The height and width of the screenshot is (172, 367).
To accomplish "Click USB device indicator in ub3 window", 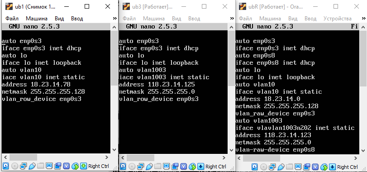I will 149,167.
